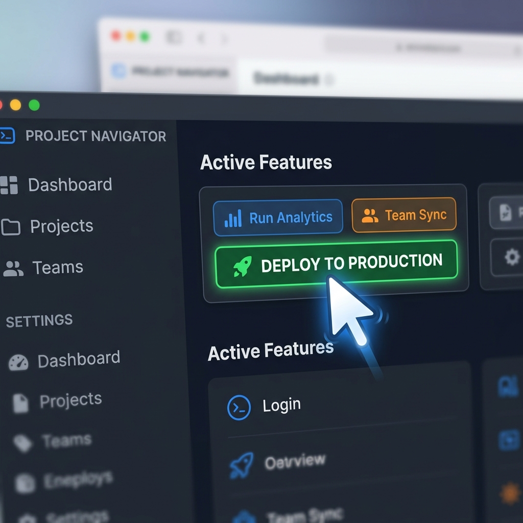Start the Run Analytics feature
The width and height of the screenshot is (523, 523).
278,218
